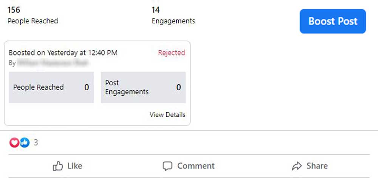Screen dimensions: 378x181
Task: Click the red Rejected status label
Action: click(x=172, y=53)
